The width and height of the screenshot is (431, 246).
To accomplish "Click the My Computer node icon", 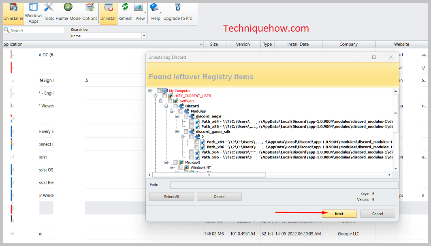I will pyautogui.click(x=165, y=90).
